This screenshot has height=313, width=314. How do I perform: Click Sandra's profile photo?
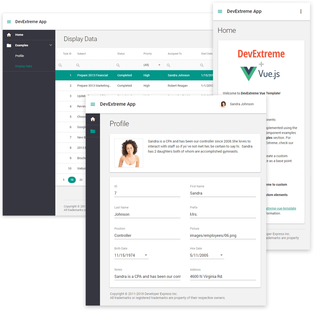pyautogui.click(x=129, y=153)
